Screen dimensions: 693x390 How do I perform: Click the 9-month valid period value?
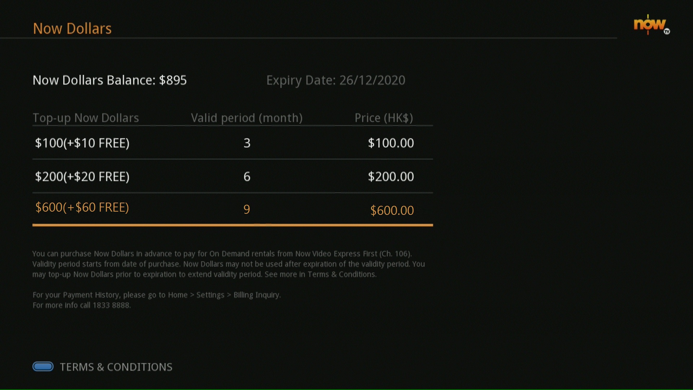pyautogui.click(x=247, y=209)
